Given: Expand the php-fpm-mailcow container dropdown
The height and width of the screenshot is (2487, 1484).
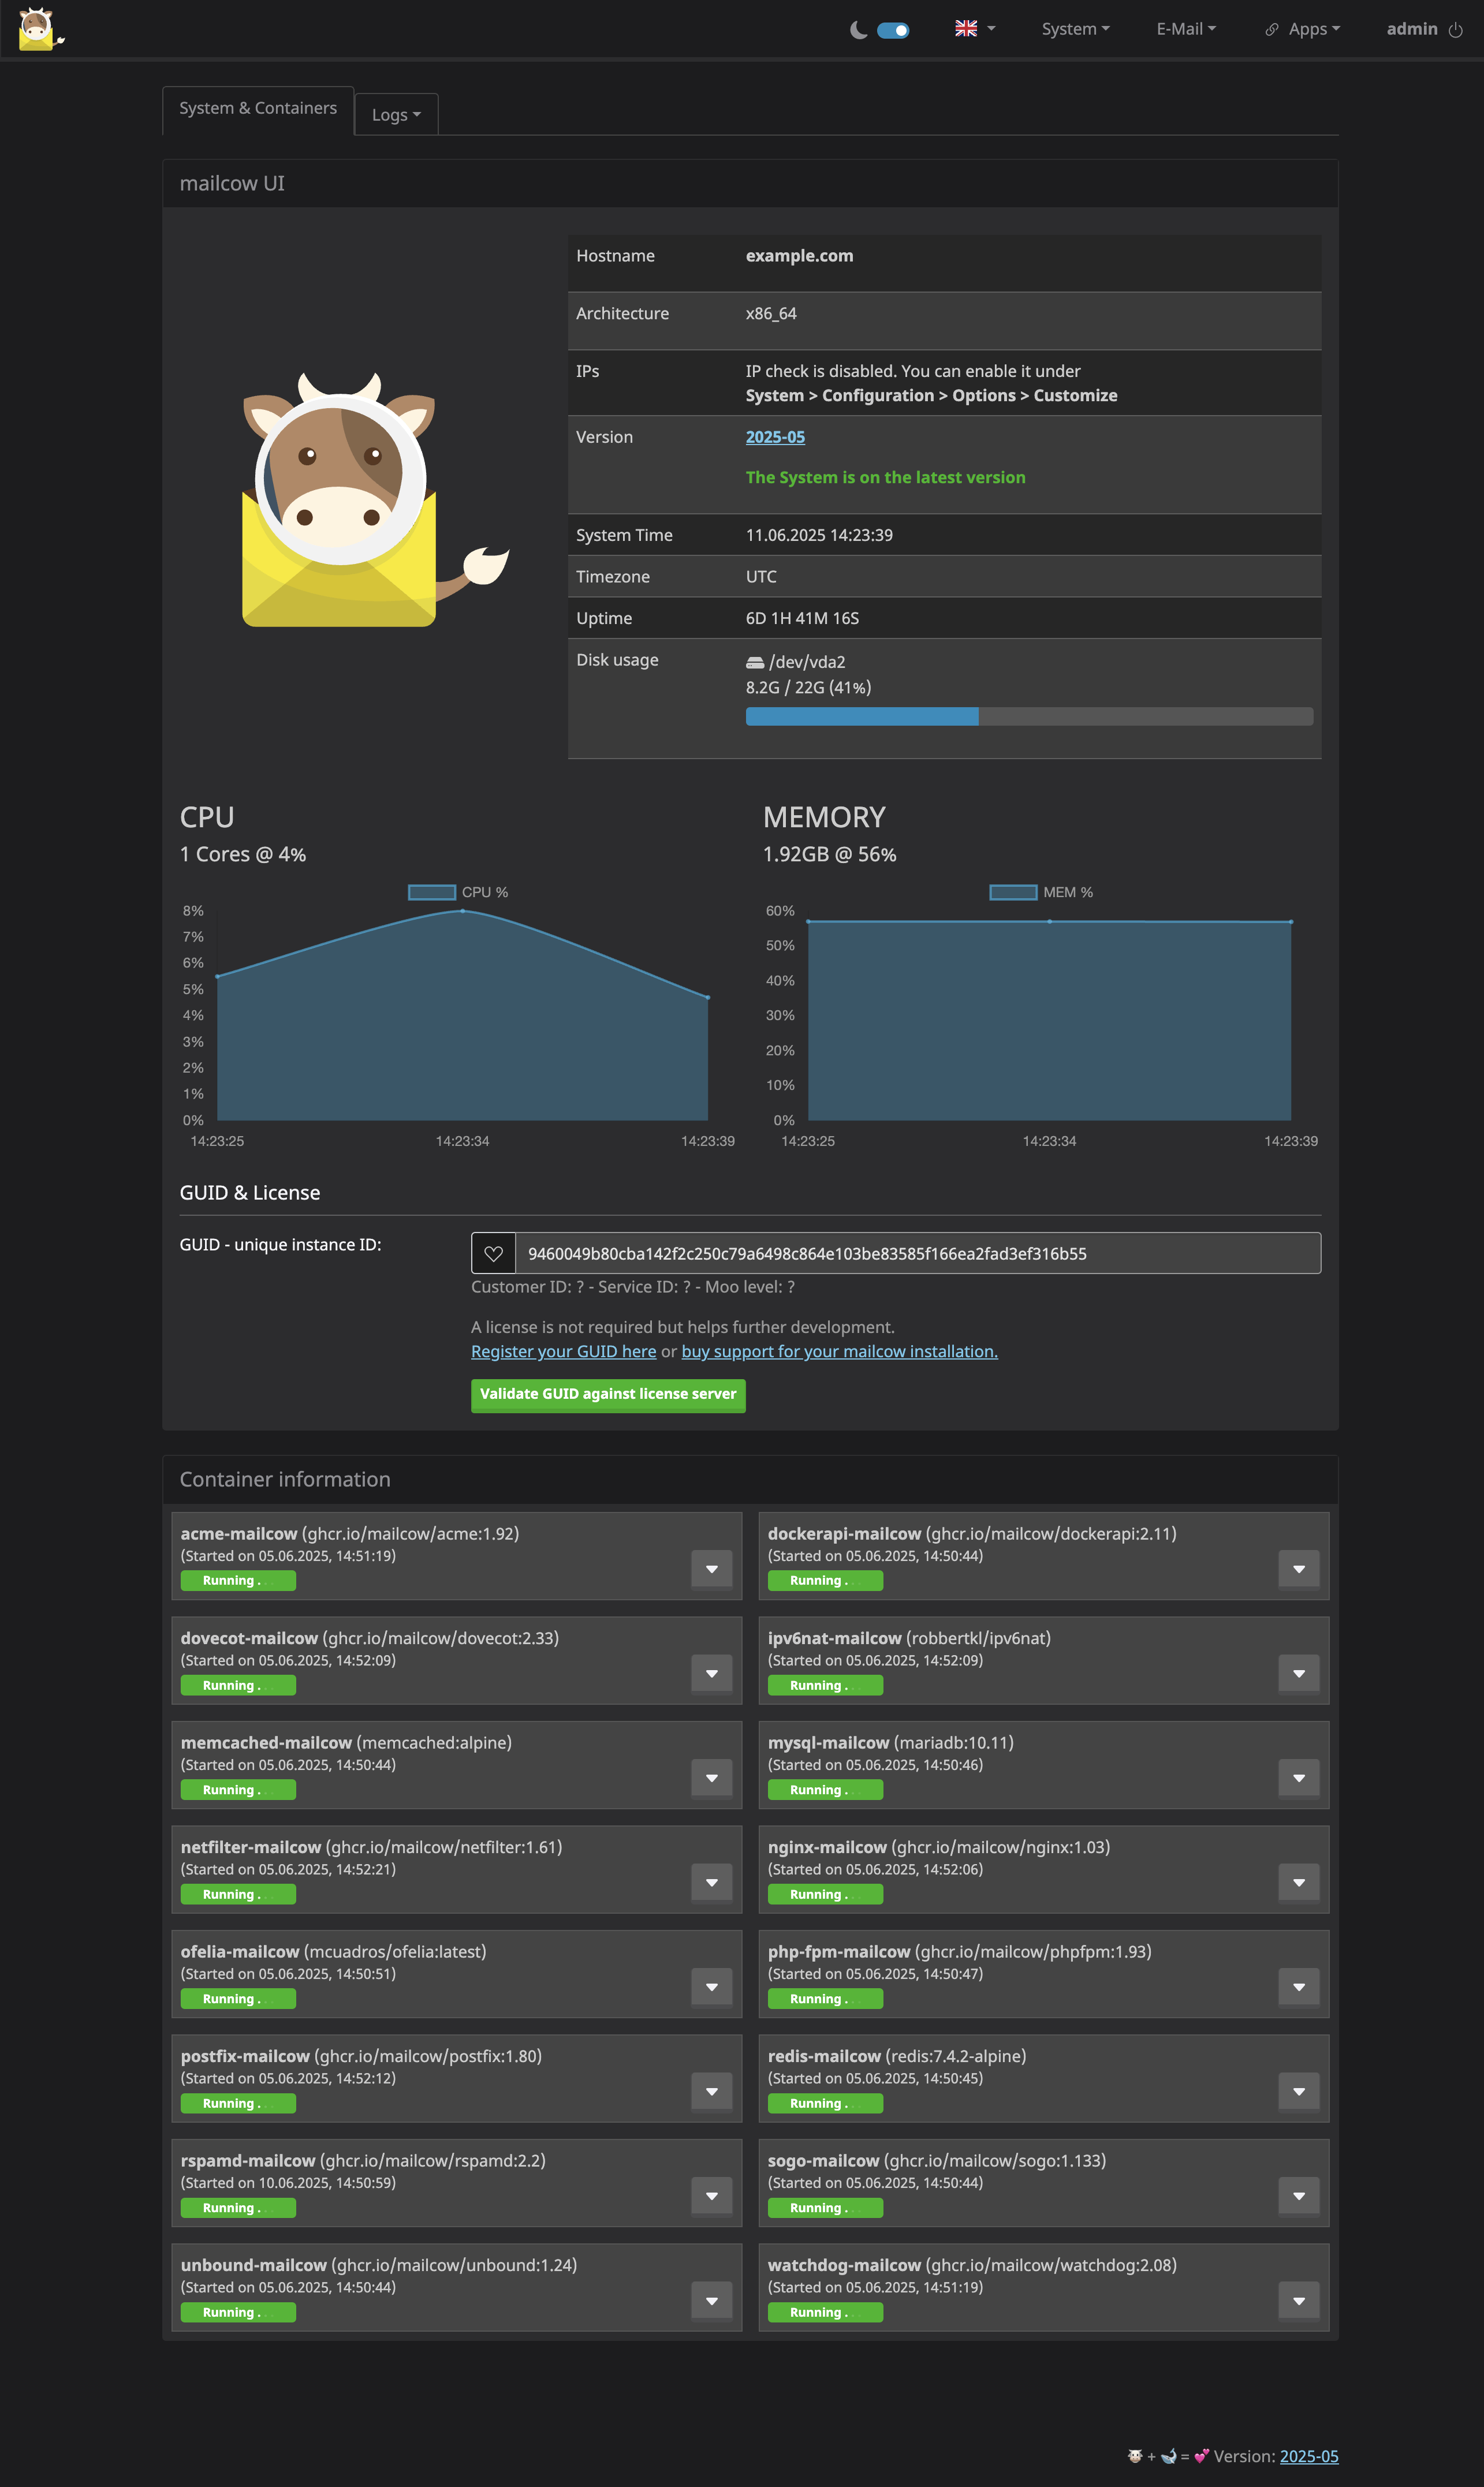Looking at the screenshot, I should 1299,1987.
